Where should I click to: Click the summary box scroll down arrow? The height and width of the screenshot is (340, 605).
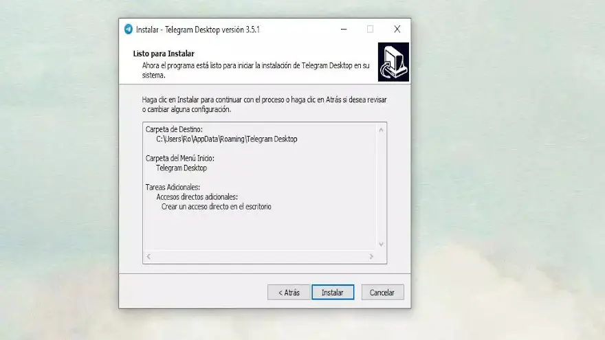point(381,245)
